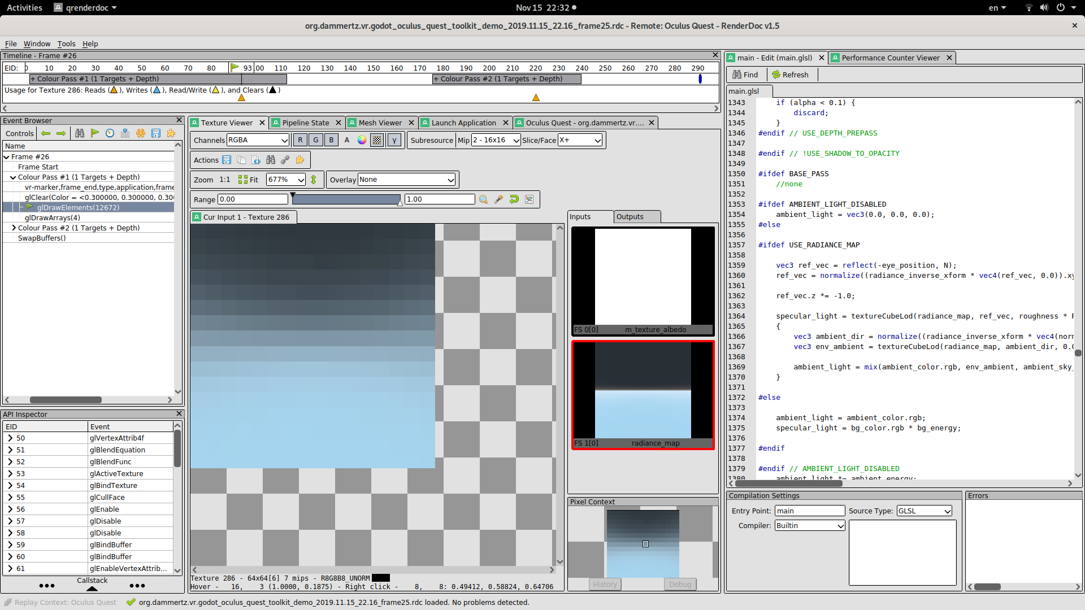Switch to Launch Application tab

click(463, 123)
